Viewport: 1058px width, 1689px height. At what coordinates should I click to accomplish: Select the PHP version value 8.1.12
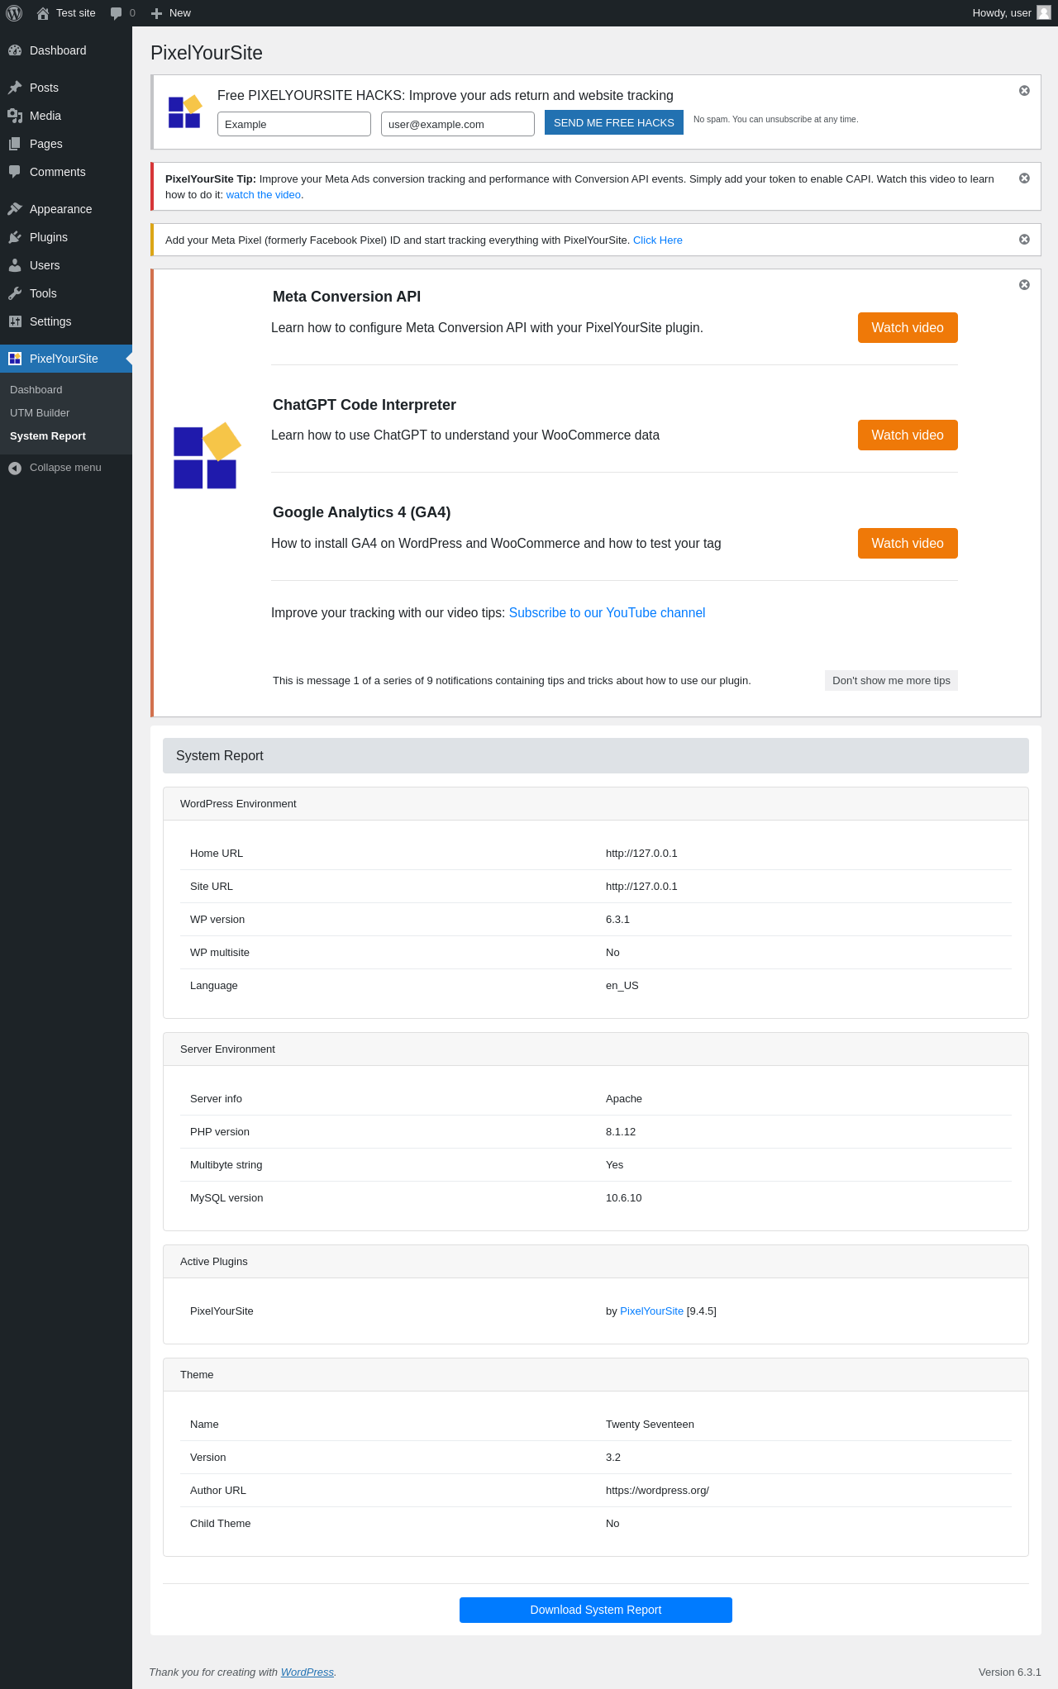(621, 1132)
